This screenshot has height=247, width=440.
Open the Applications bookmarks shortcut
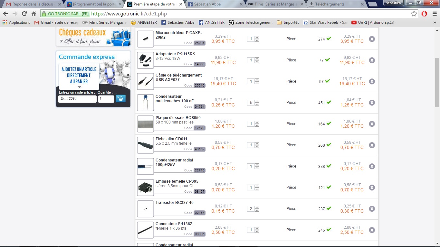tap(16, 23)
